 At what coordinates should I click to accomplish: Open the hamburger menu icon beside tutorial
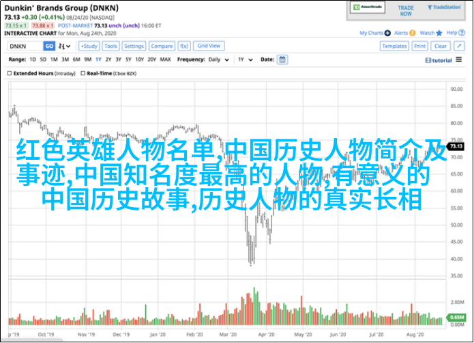(459, 59)
